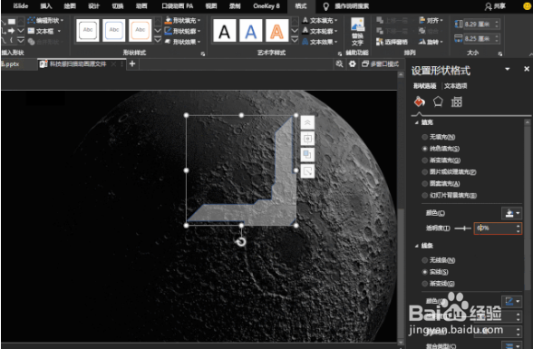Select Picture or Texture Fill radio button
The image size is (533, 349).
(x=424, y=172)
